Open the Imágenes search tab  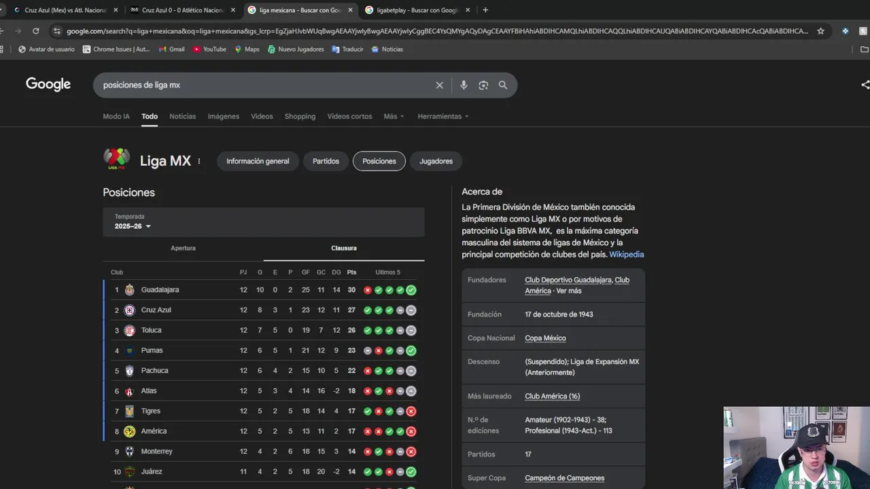[224, 116]
